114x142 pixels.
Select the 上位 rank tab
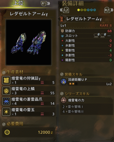click(18, 3)
